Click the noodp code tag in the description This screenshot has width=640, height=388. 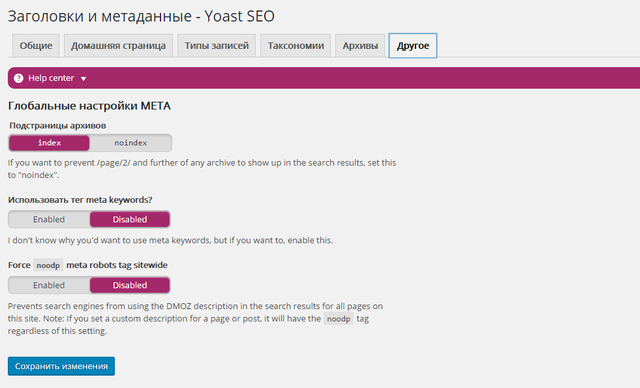[339, 319]
